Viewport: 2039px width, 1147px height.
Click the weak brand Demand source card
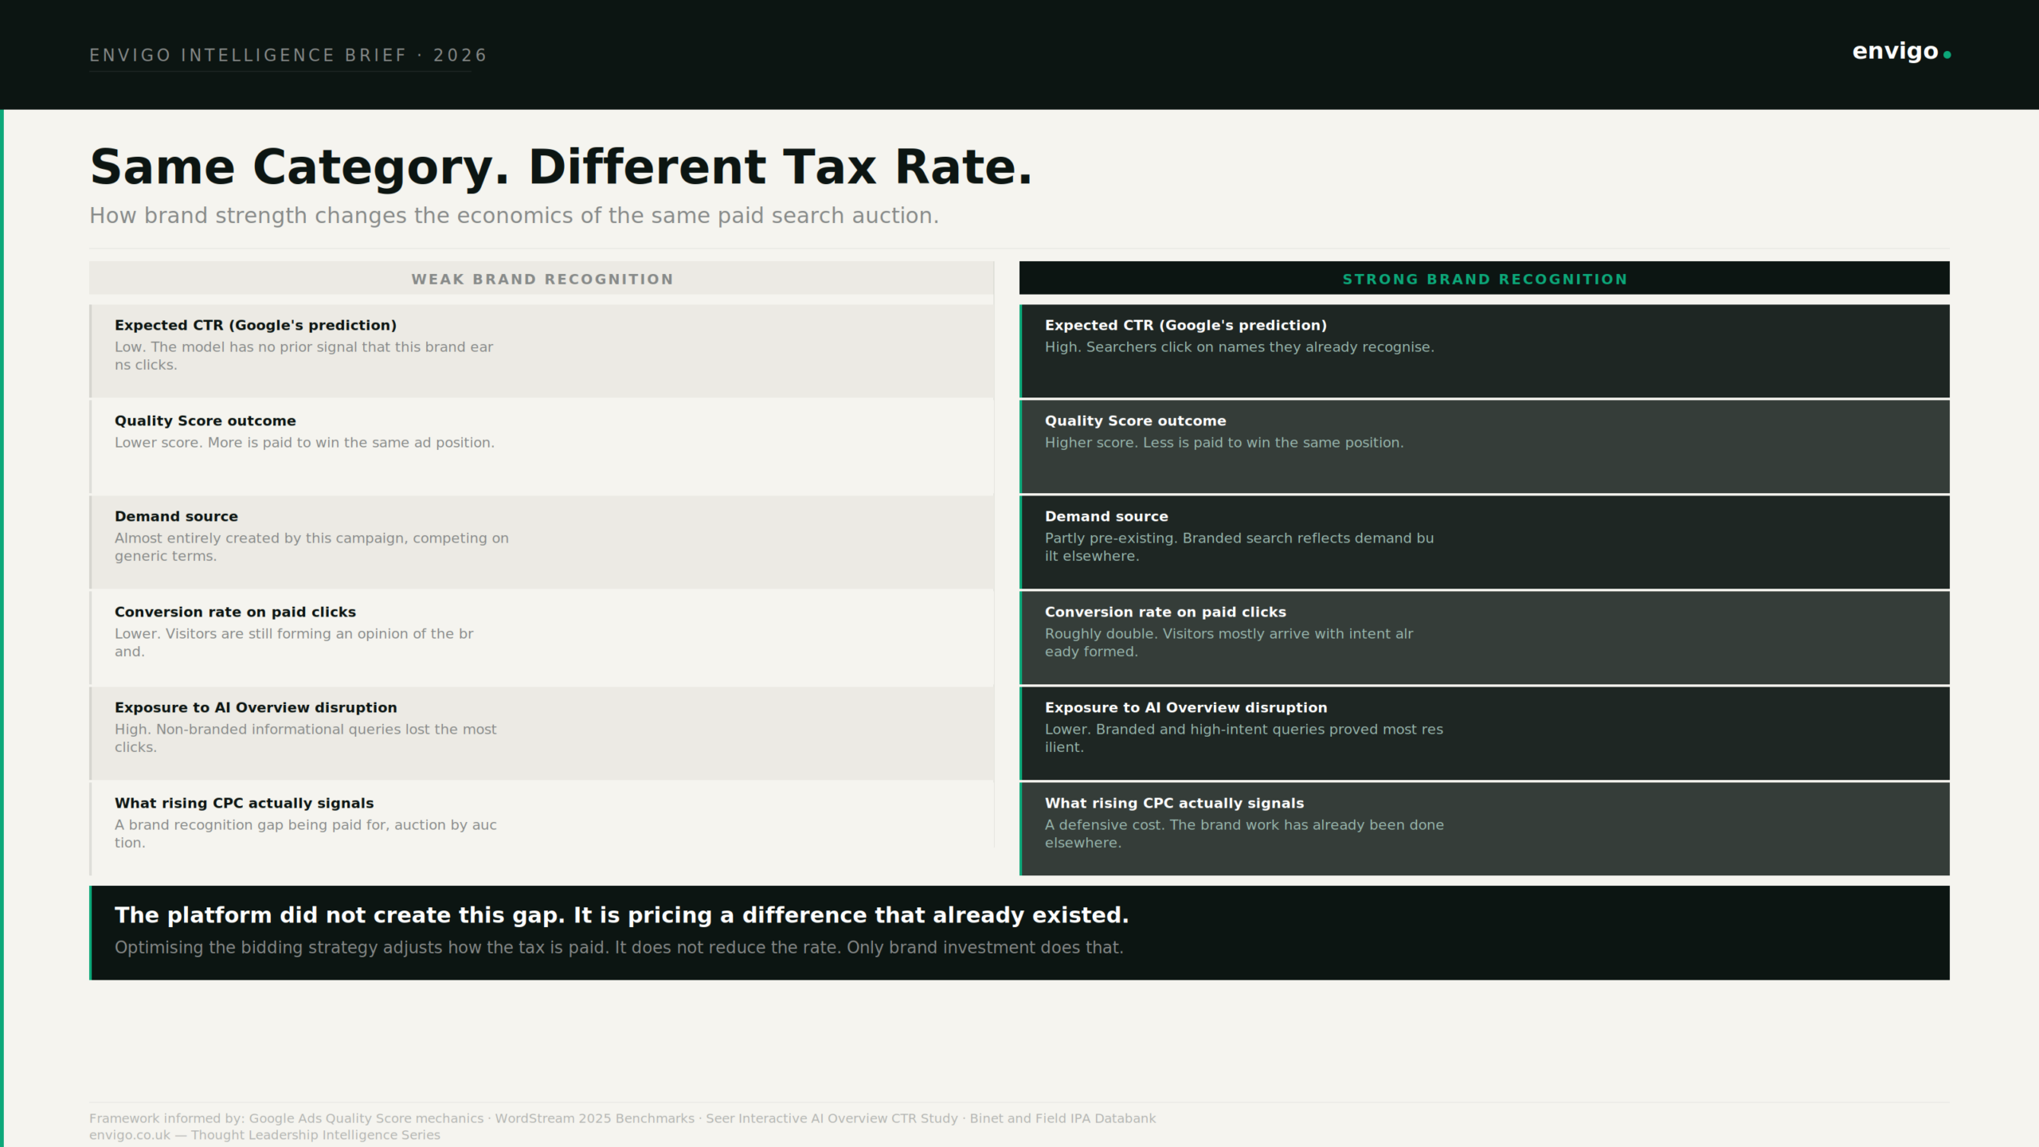[542, 542]
